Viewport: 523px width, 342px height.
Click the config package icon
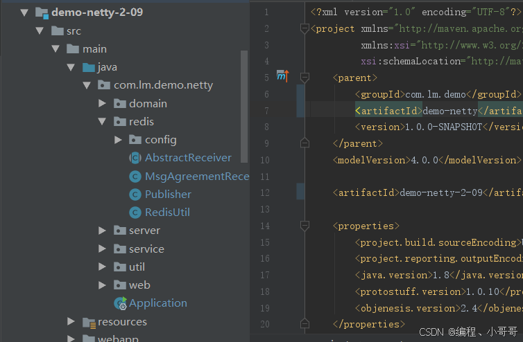135,140
